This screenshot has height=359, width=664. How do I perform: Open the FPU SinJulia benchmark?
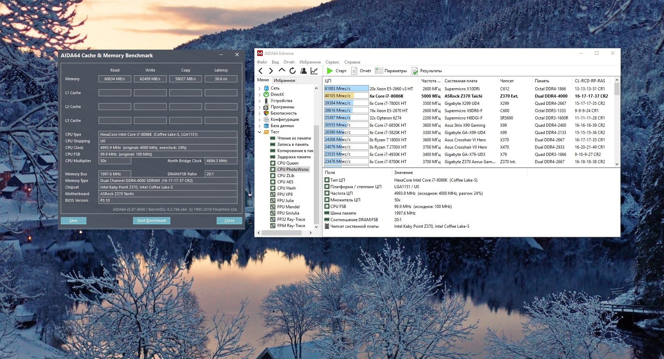tap(288, 213)
